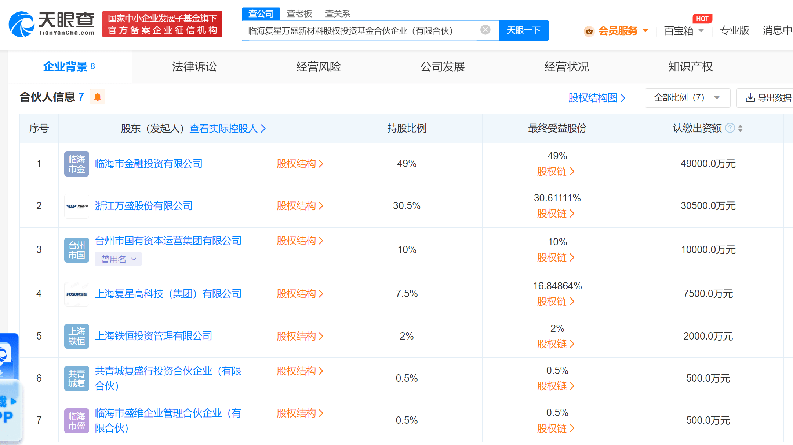The image size is (793, 445).
Task: Open the 临海市金 company avatar in row 1
Action: point(77,164)
